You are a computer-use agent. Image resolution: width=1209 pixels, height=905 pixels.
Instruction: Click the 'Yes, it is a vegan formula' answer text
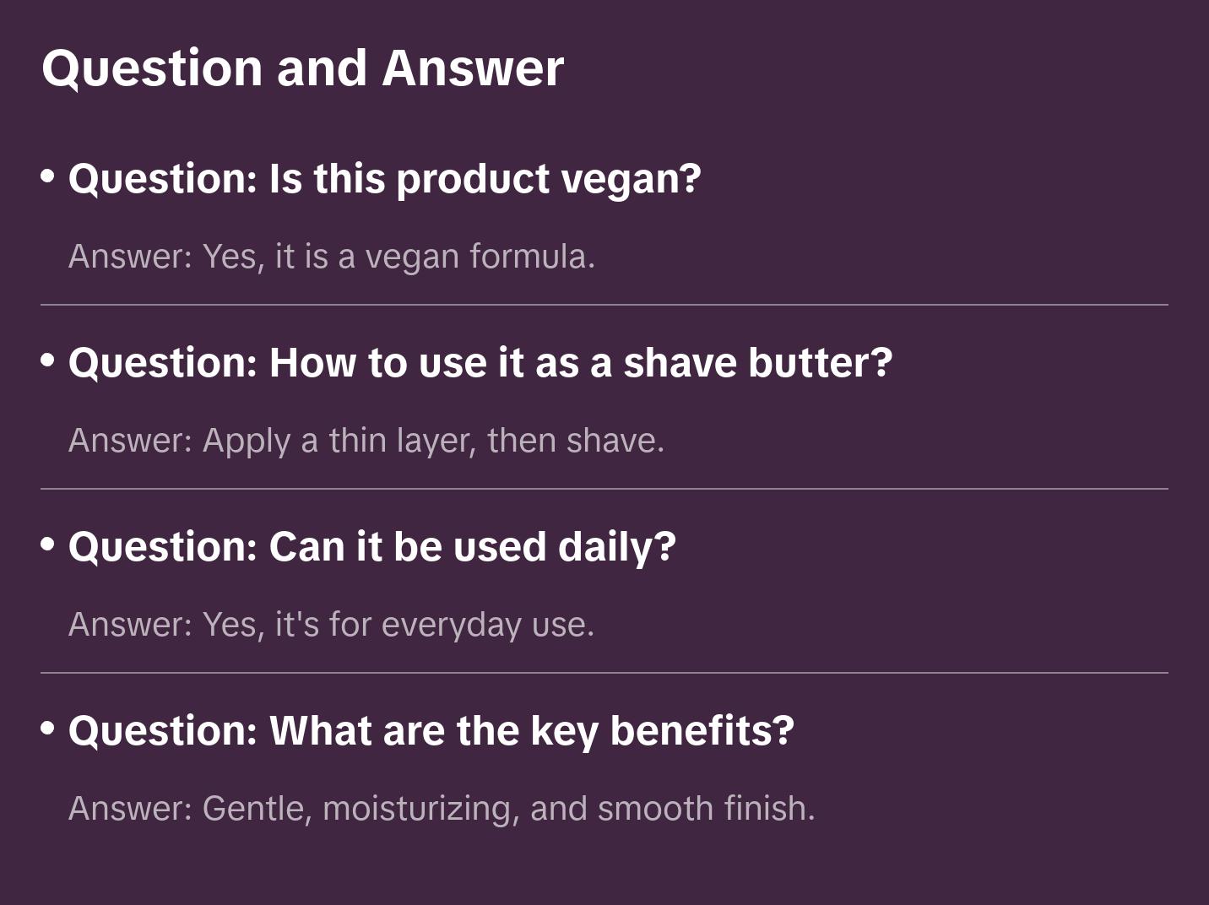(398, 257)
